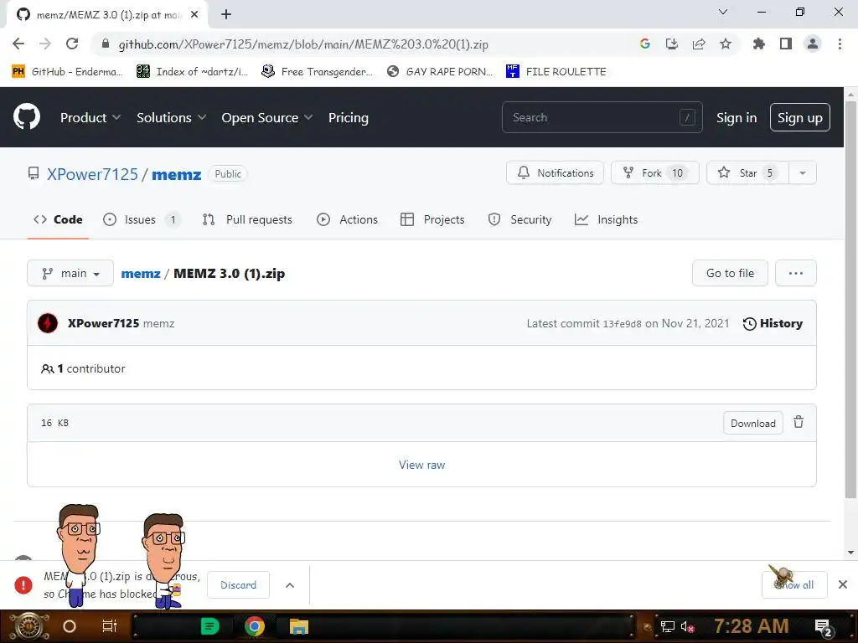
Task: Click the forward navigation arrow
Action: (45, 44)
